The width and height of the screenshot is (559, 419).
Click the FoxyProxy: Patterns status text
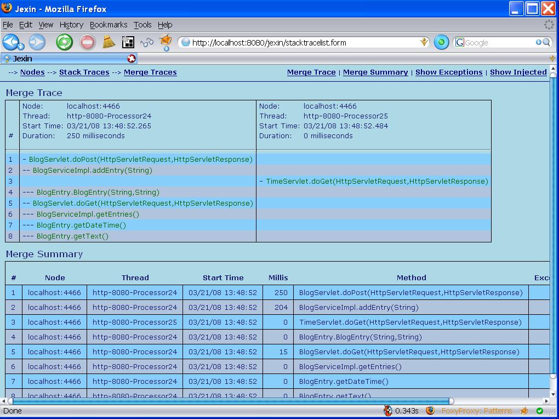pos(476,411)
